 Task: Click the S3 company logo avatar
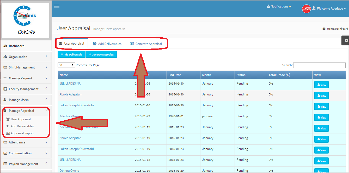coord(306,9)
